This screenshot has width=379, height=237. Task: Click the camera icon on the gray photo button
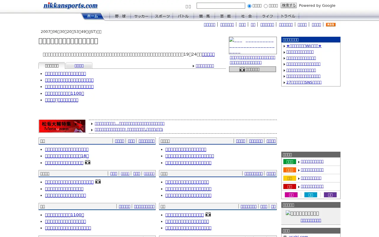[x=242, y=69]
